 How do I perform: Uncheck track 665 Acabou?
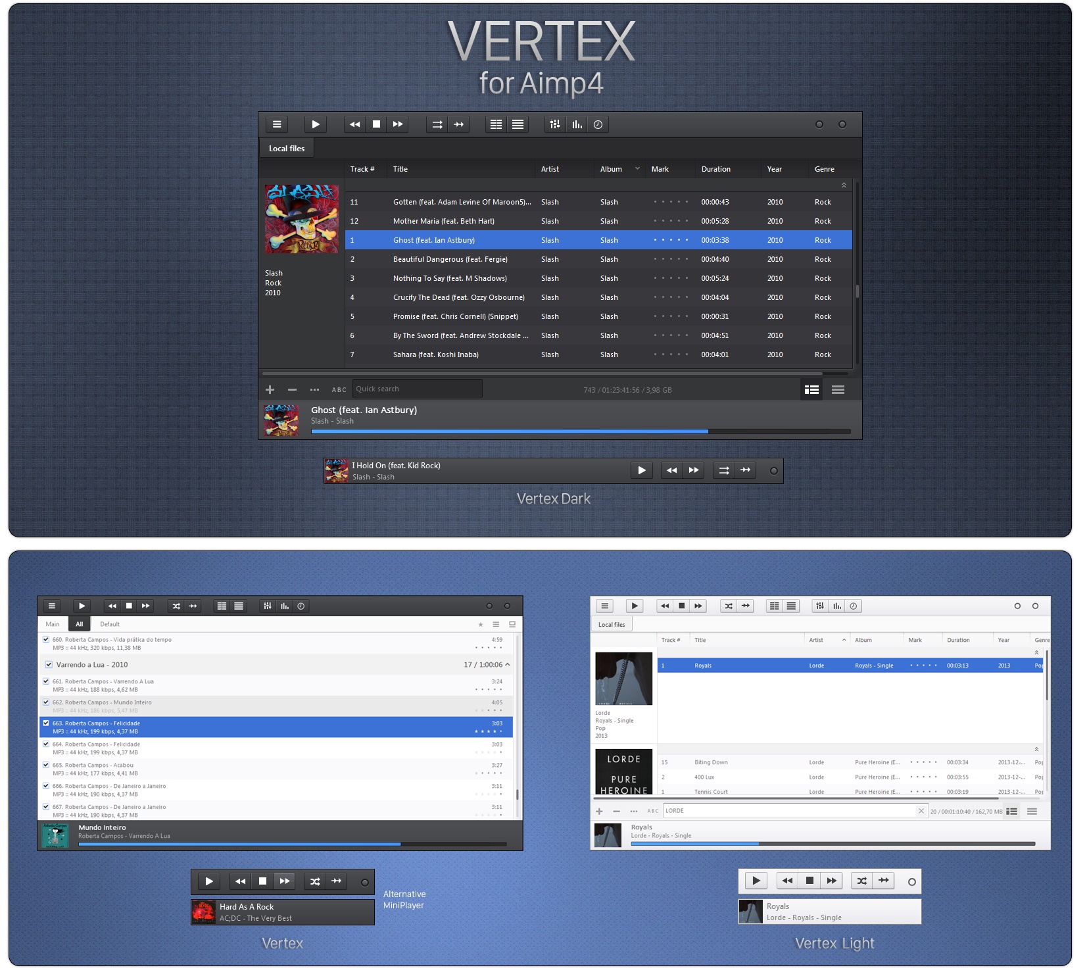(46, 765)
